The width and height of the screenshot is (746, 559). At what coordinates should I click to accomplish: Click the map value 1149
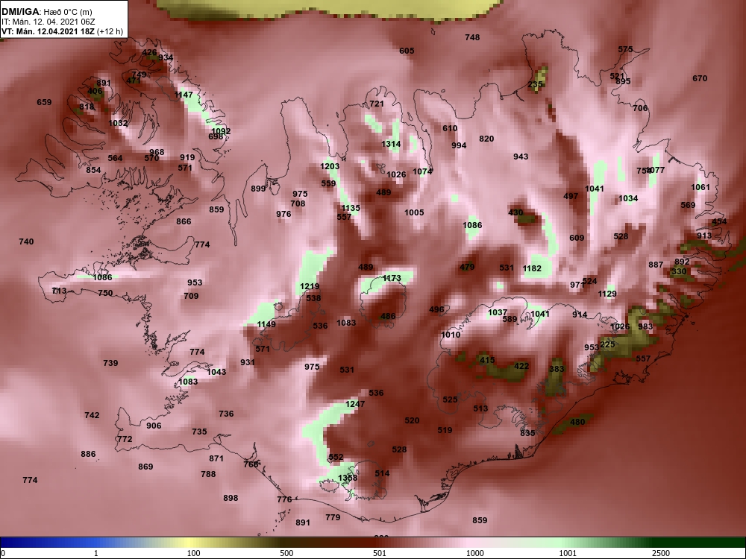(266, 324)
